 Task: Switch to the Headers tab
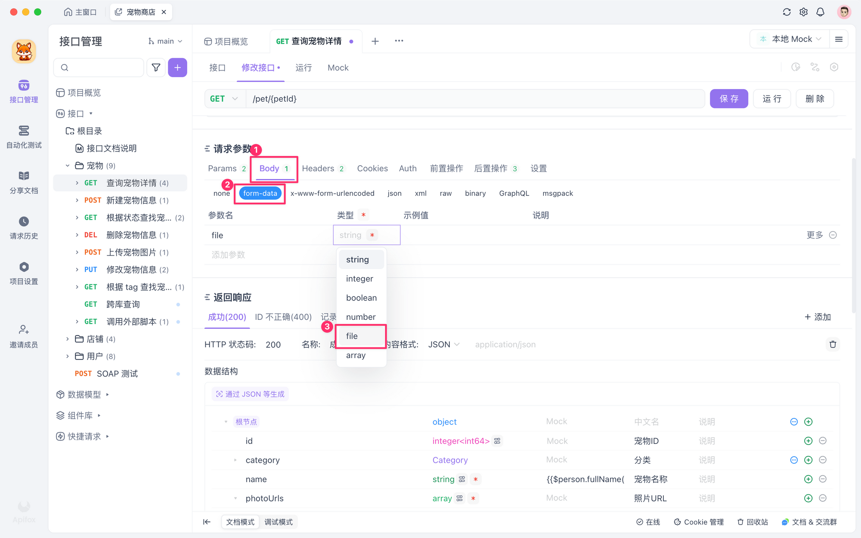[323, 168]
